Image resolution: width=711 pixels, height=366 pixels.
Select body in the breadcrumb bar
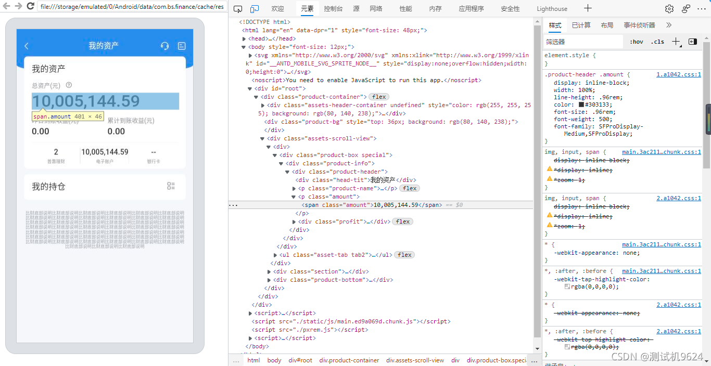tap(274, 360)
